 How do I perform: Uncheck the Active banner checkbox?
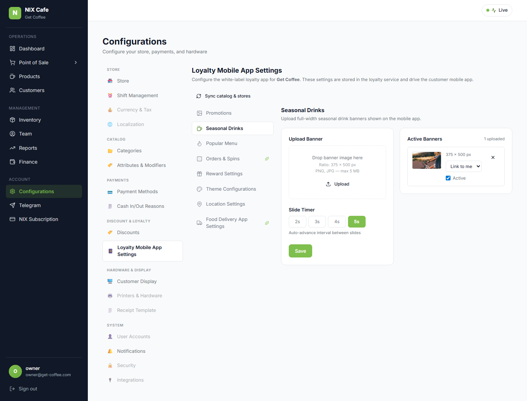[x=448, y=178]
